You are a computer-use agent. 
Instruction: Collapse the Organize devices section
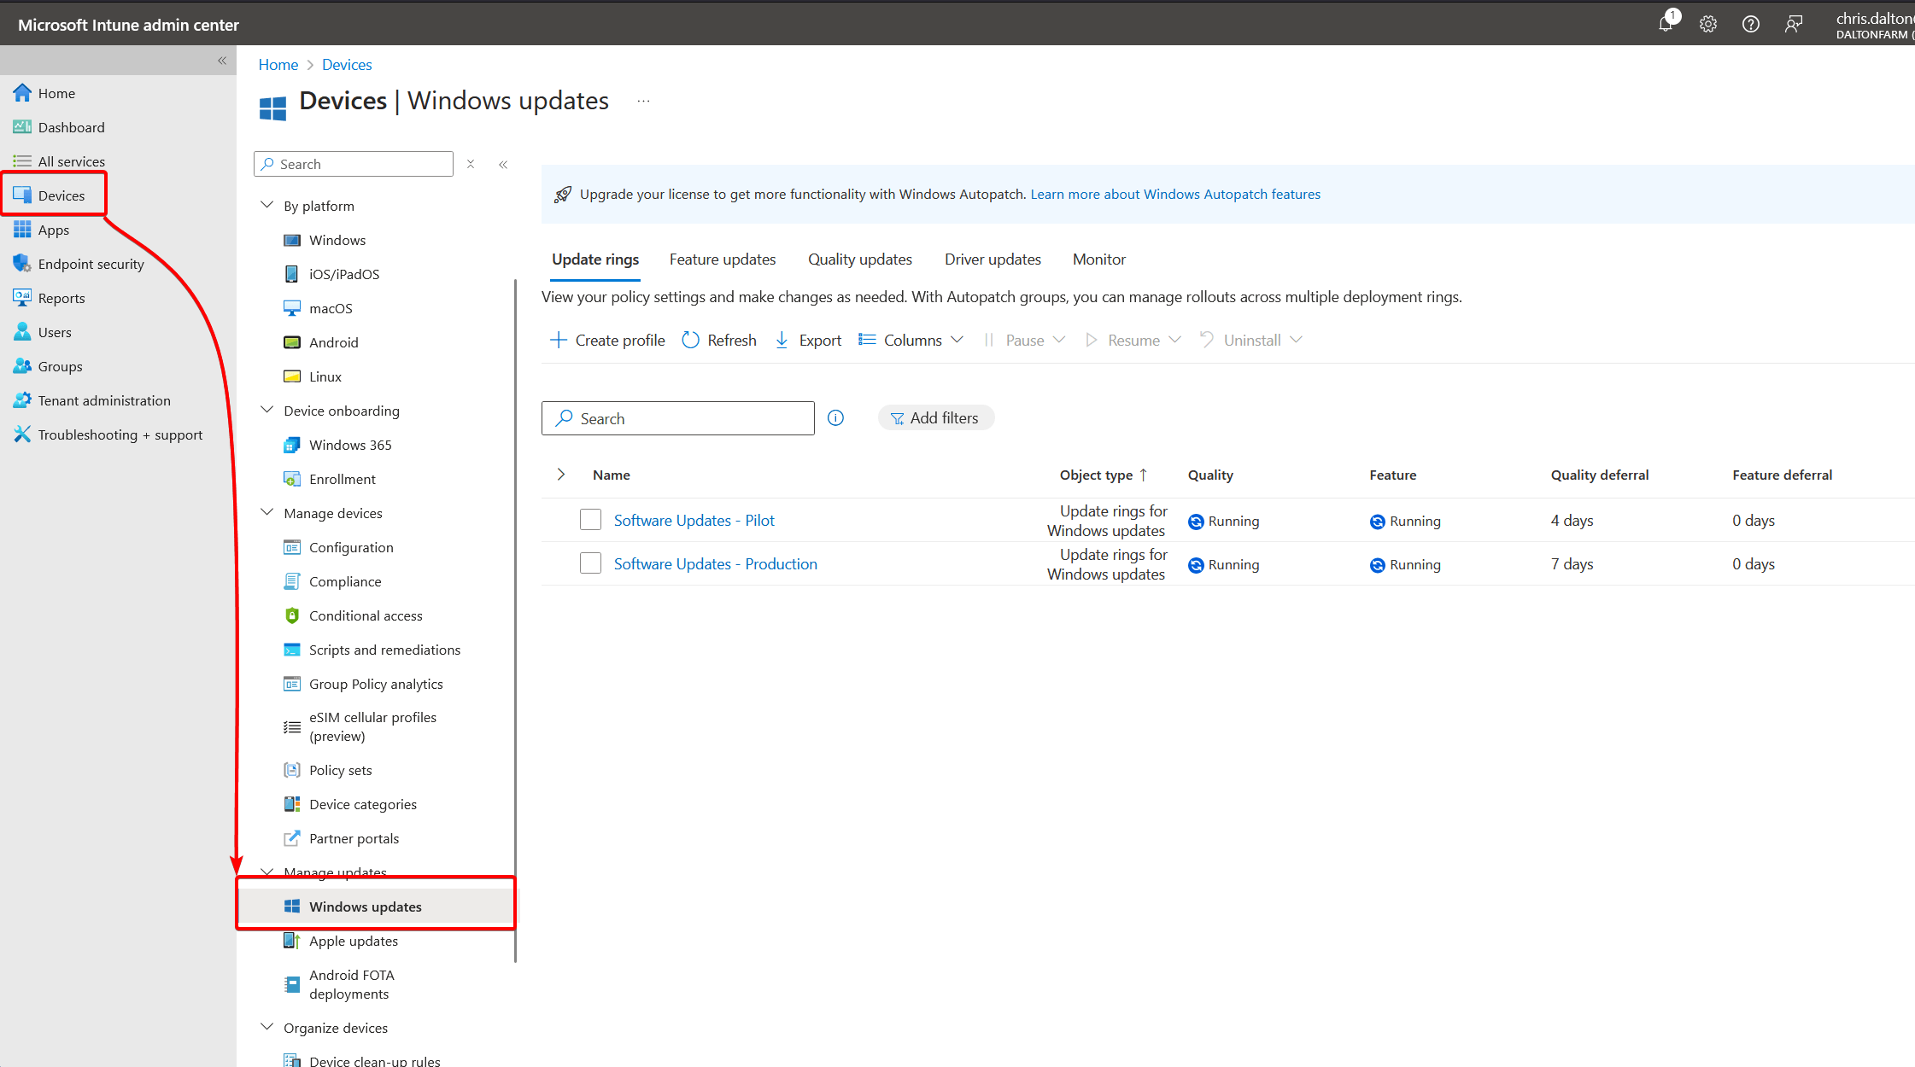pyautogui.click(x=266, y=1028)
